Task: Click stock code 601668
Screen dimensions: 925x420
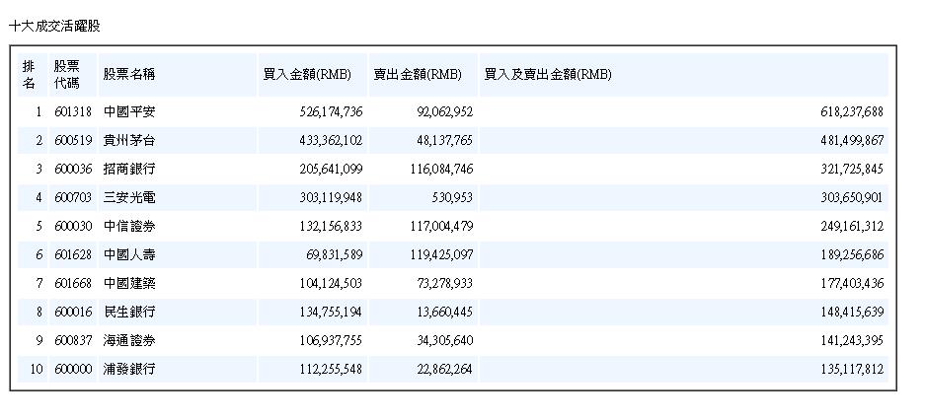Action: (73, 283)
